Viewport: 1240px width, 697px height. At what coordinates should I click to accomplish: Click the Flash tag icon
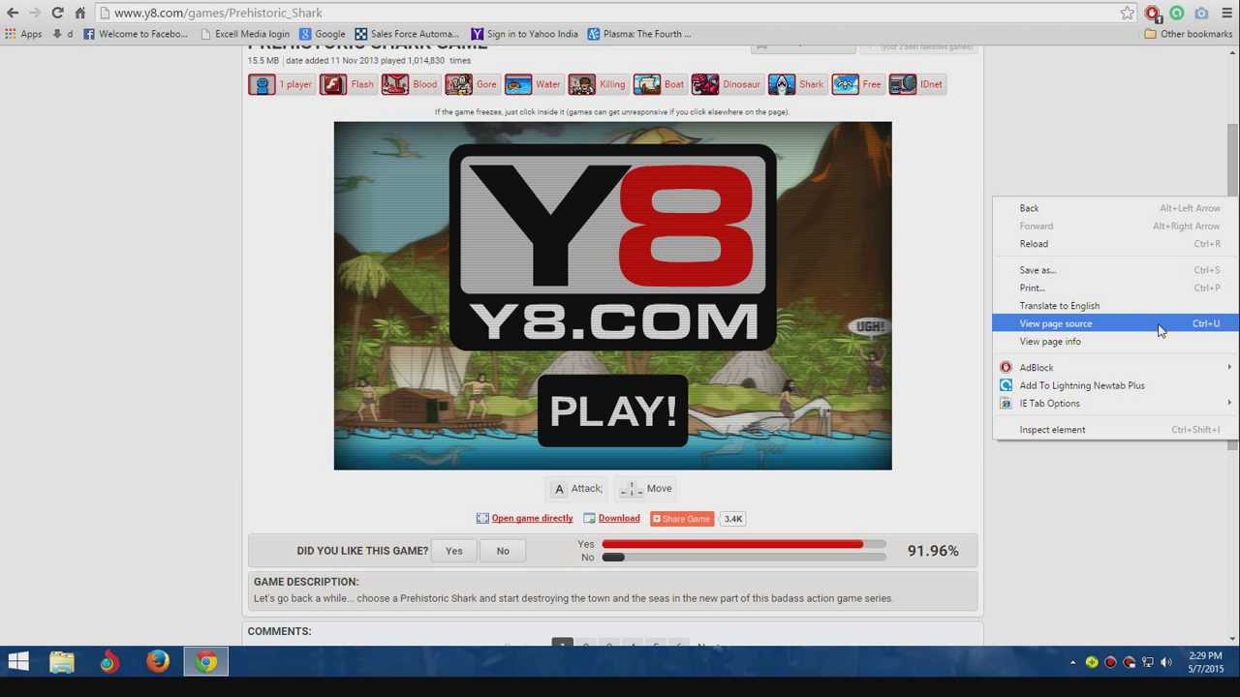332,84
